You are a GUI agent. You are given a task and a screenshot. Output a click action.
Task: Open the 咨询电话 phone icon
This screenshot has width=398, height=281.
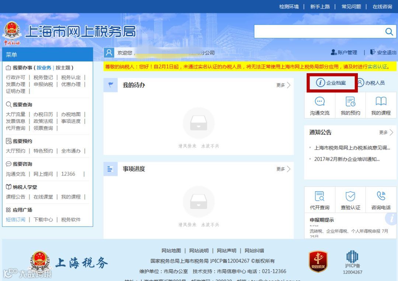[x=381, y=196]
